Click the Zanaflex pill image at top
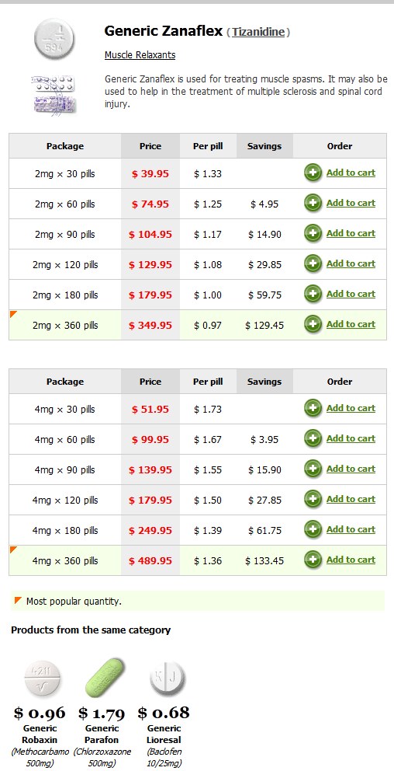394x771 pixels. [x=54, y=38]
